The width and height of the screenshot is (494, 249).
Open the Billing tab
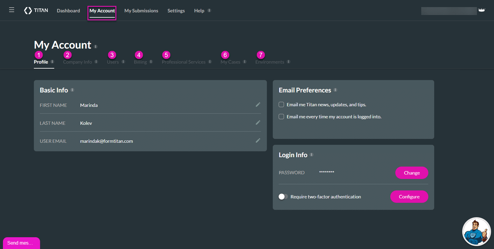click(140, 62)
